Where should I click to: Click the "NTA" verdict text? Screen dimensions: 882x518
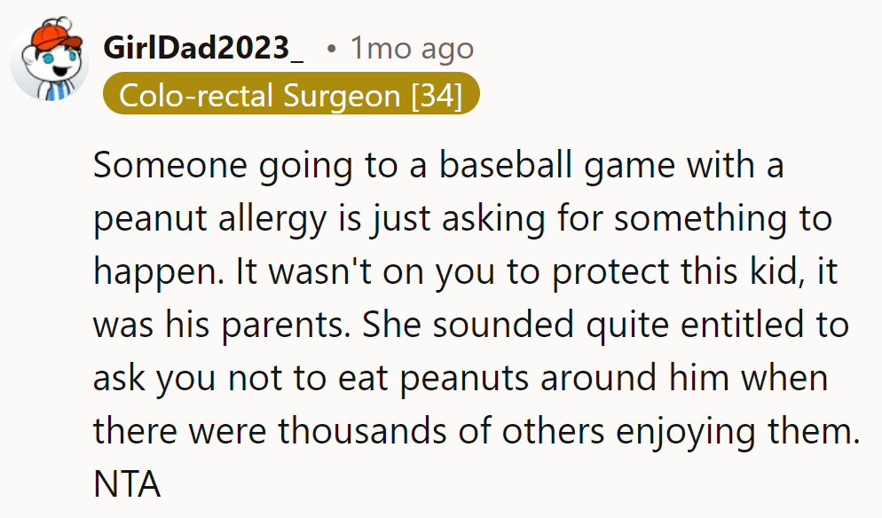pos(127,484)
